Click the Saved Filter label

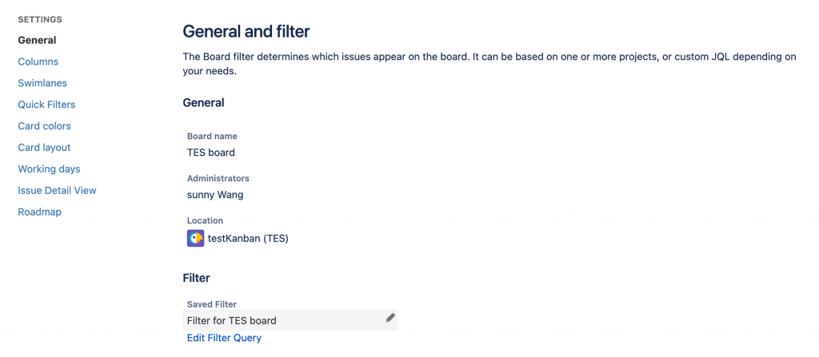click(212, 304)
